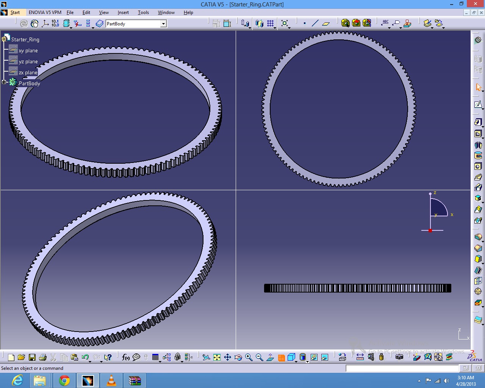Expand the PartBody tree node
Screen dimensions: 485x388
pos(4,82)
